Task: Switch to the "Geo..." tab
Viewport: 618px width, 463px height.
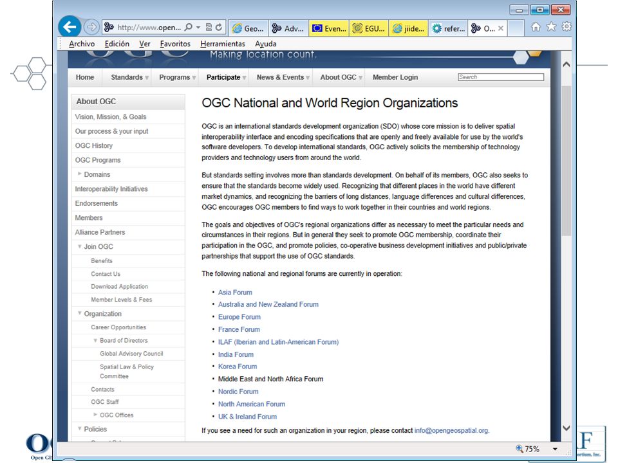Action: (248, 28)
